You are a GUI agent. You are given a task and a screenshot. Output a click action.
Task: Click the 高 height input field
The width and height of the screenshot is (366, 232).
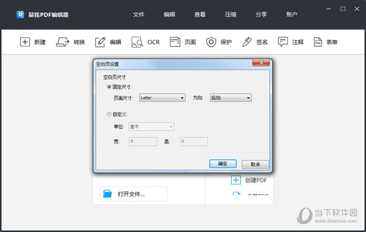pos(194,142)
